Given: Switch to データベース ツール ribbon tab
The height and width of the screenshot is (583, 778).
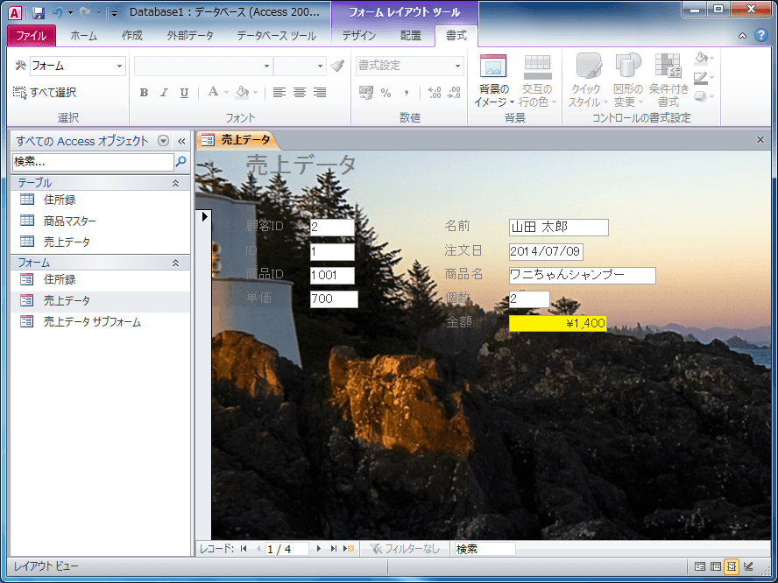Looking at the screenshot, I should (x=276, y=35).
